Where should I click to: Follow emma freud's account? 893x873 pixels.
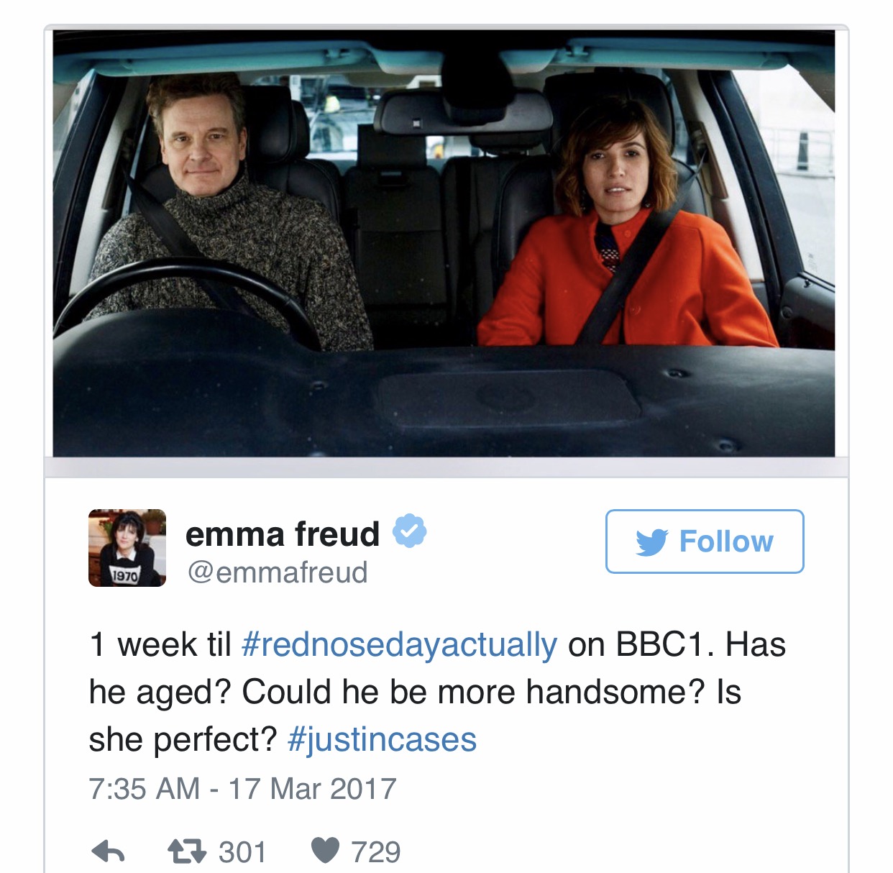[705, 541]
